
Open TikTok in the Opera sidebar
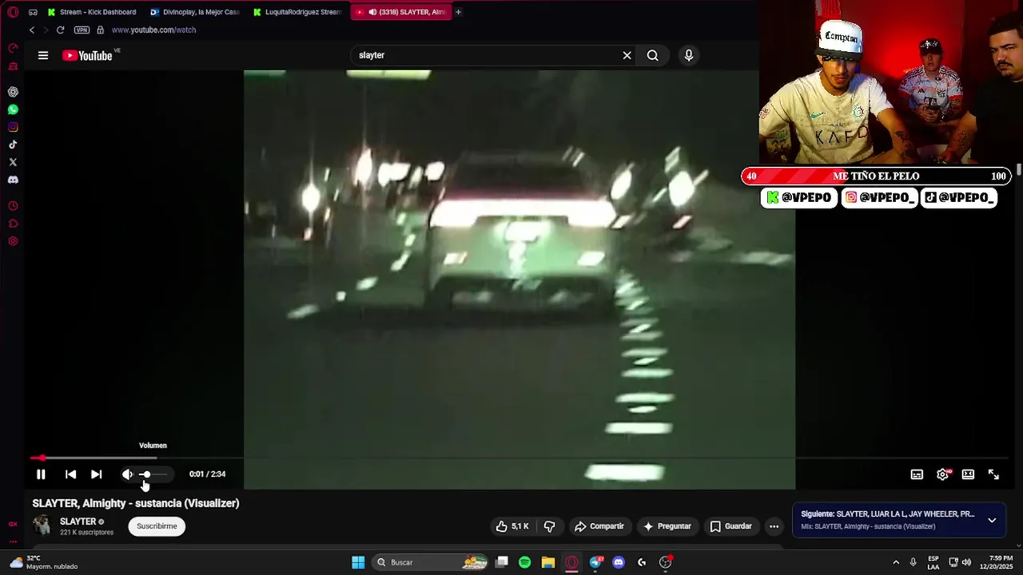coord(13,145)
